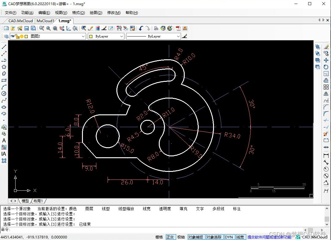The height and width of the screenshot is (240, 331).
Task: Toggle layer visibility eye icon
Action: [x=12, y=36]
